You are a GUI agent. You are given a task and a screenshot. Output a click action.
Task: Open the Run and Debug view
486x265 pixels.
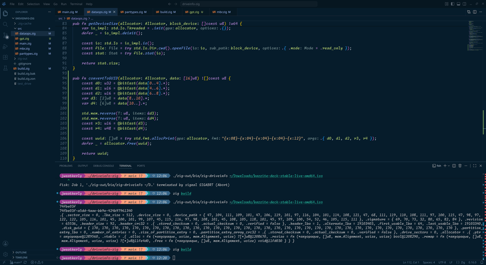tap(5, 46)
